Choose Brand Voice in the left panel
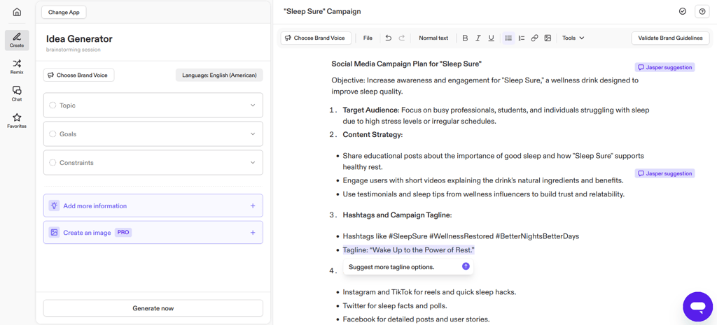 78,75
